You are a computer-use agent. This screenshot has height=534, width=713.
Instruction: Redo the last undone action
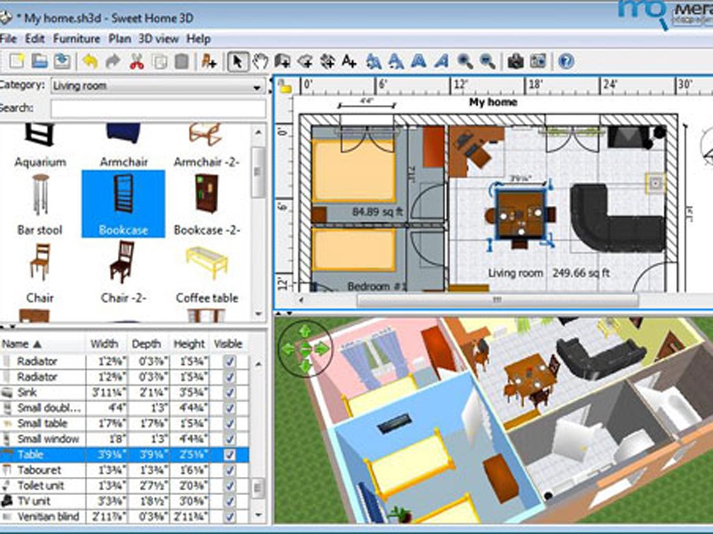pos(113,61)
